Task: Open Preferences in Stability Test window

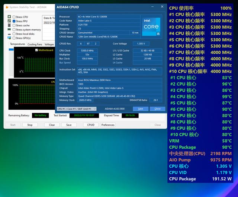Action: click(108, 125)
